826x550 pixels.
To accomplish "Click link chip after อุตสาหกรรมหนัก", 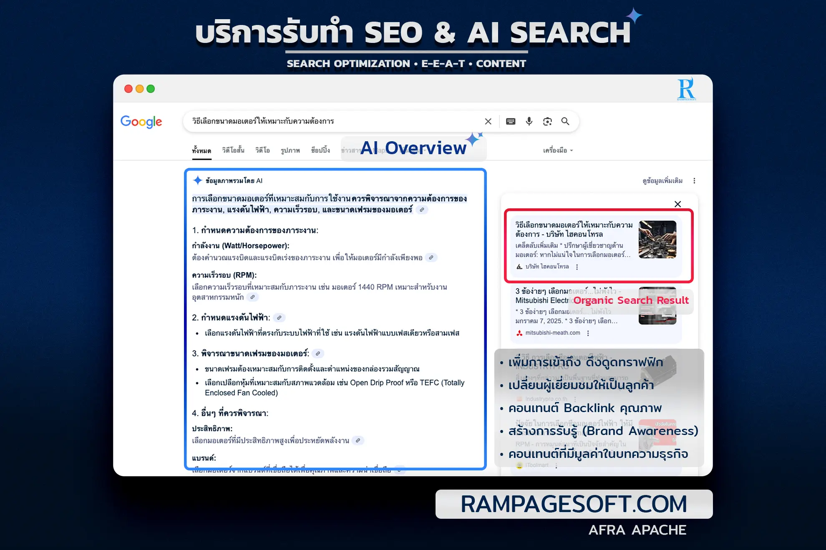I will 252,297.
